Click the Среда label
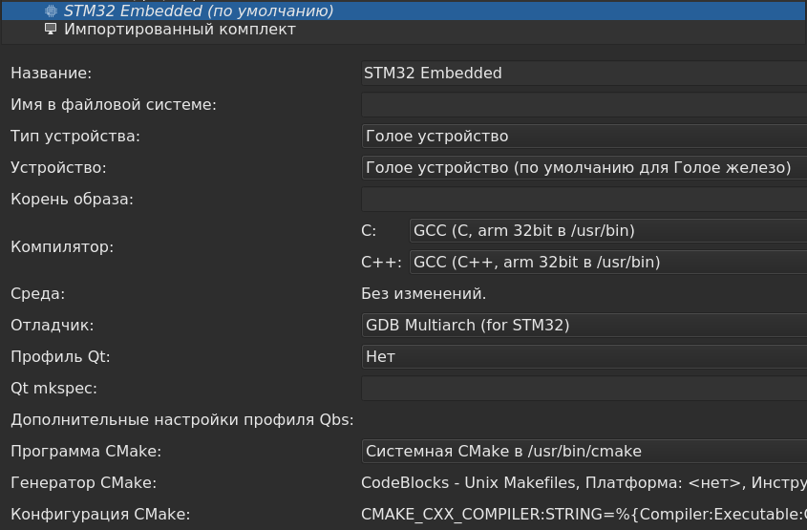807x530 pixels. pyautogui.click(x=38, y=294)
